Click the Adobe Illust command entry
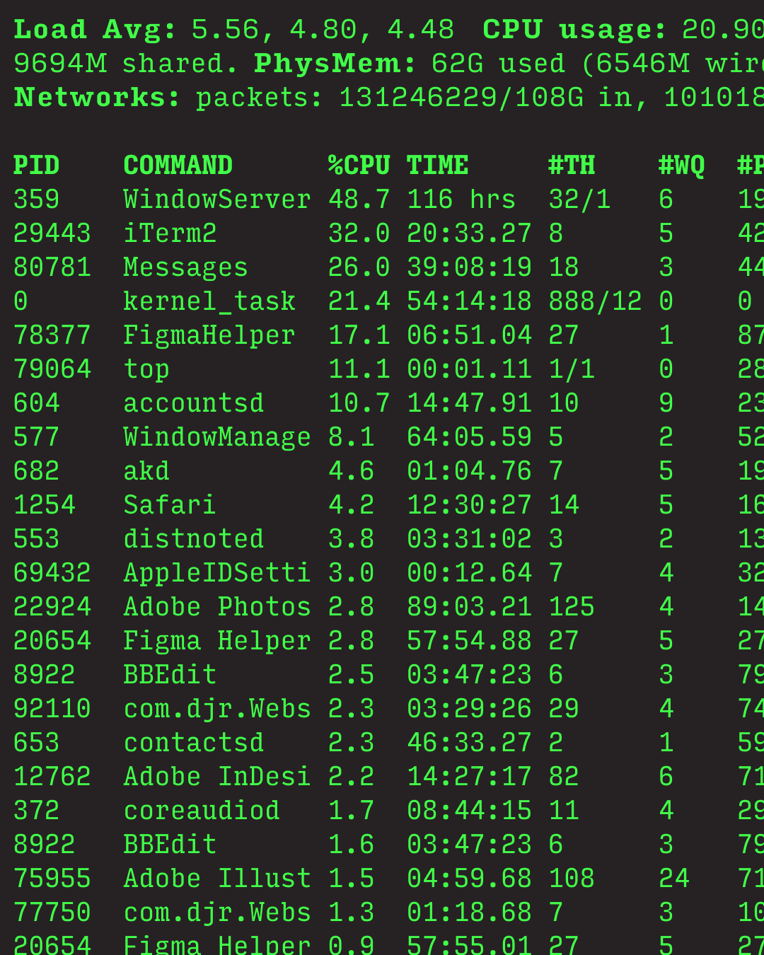This screenshot has width=764, height=955. [216, 879]
